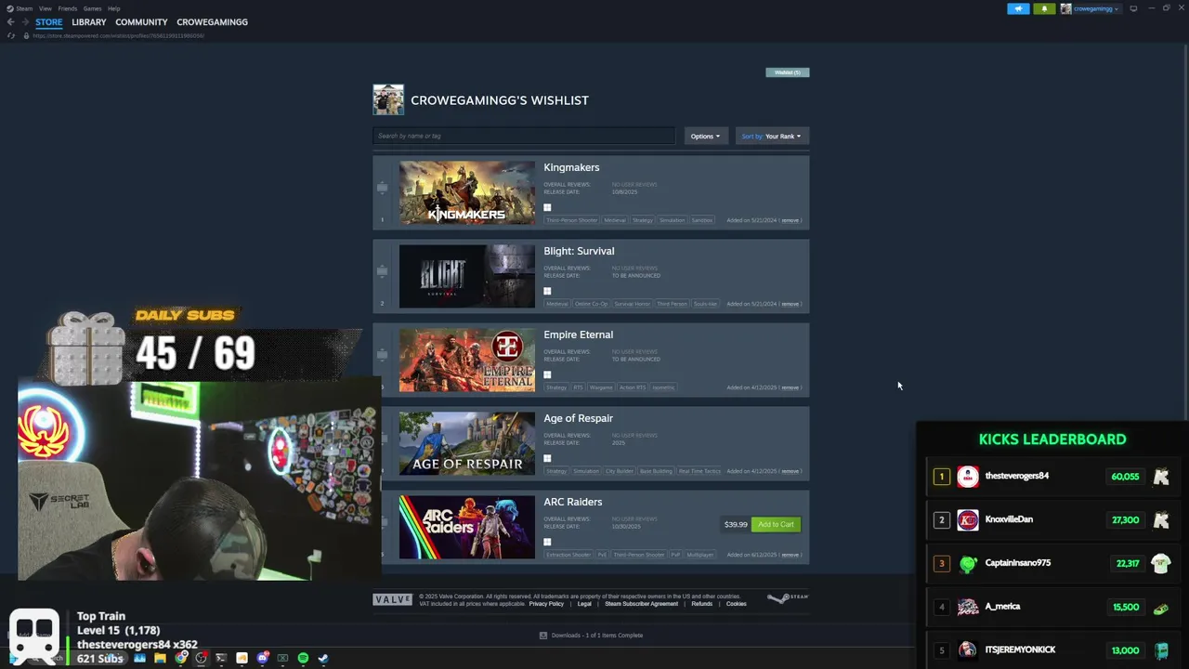Click the Steam logo in the page footer
The height and width of the screenshot is (669, 1189).
coord(788,597)
